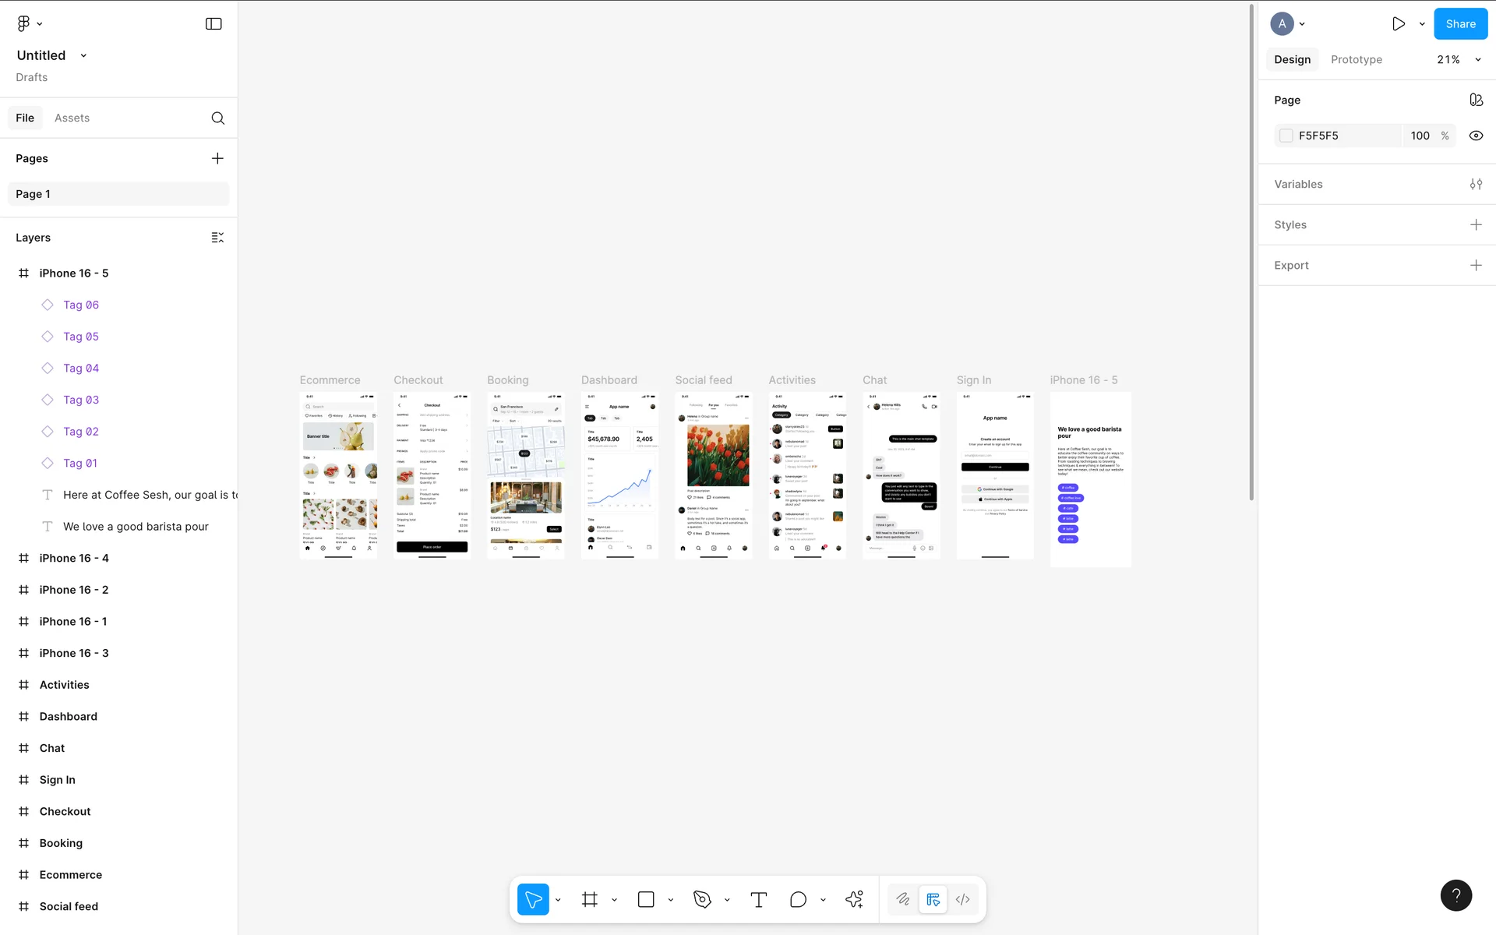Select the Tag 03 layer
This screenshot has height=935, width=1496.
pos(81,400)
